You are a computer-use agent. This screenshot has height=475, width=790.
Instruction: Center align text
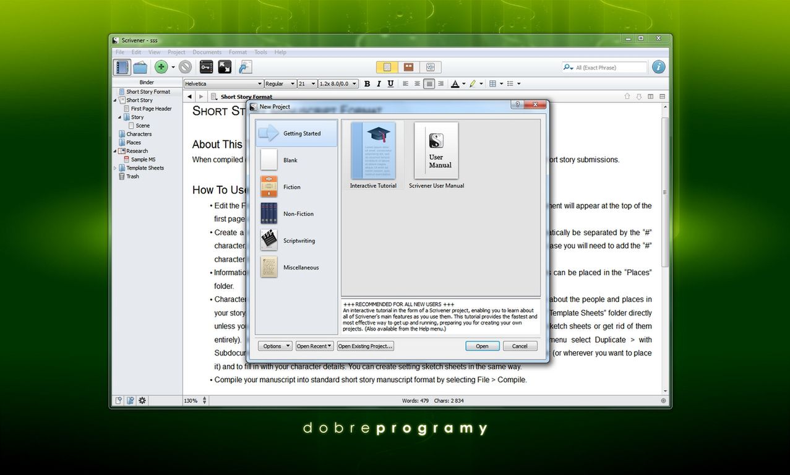[x=418, y=83]
